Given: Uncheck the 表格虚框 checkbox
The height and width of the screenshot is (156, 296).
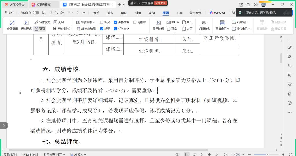Looking at the screenshot, I should (116, 22).
